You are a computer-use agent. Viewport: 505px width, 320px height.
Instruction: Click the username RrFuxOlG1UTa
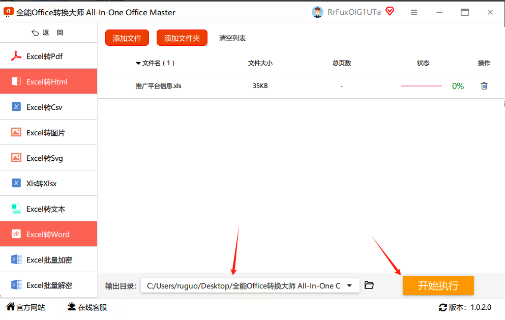(x=354, y=12)
